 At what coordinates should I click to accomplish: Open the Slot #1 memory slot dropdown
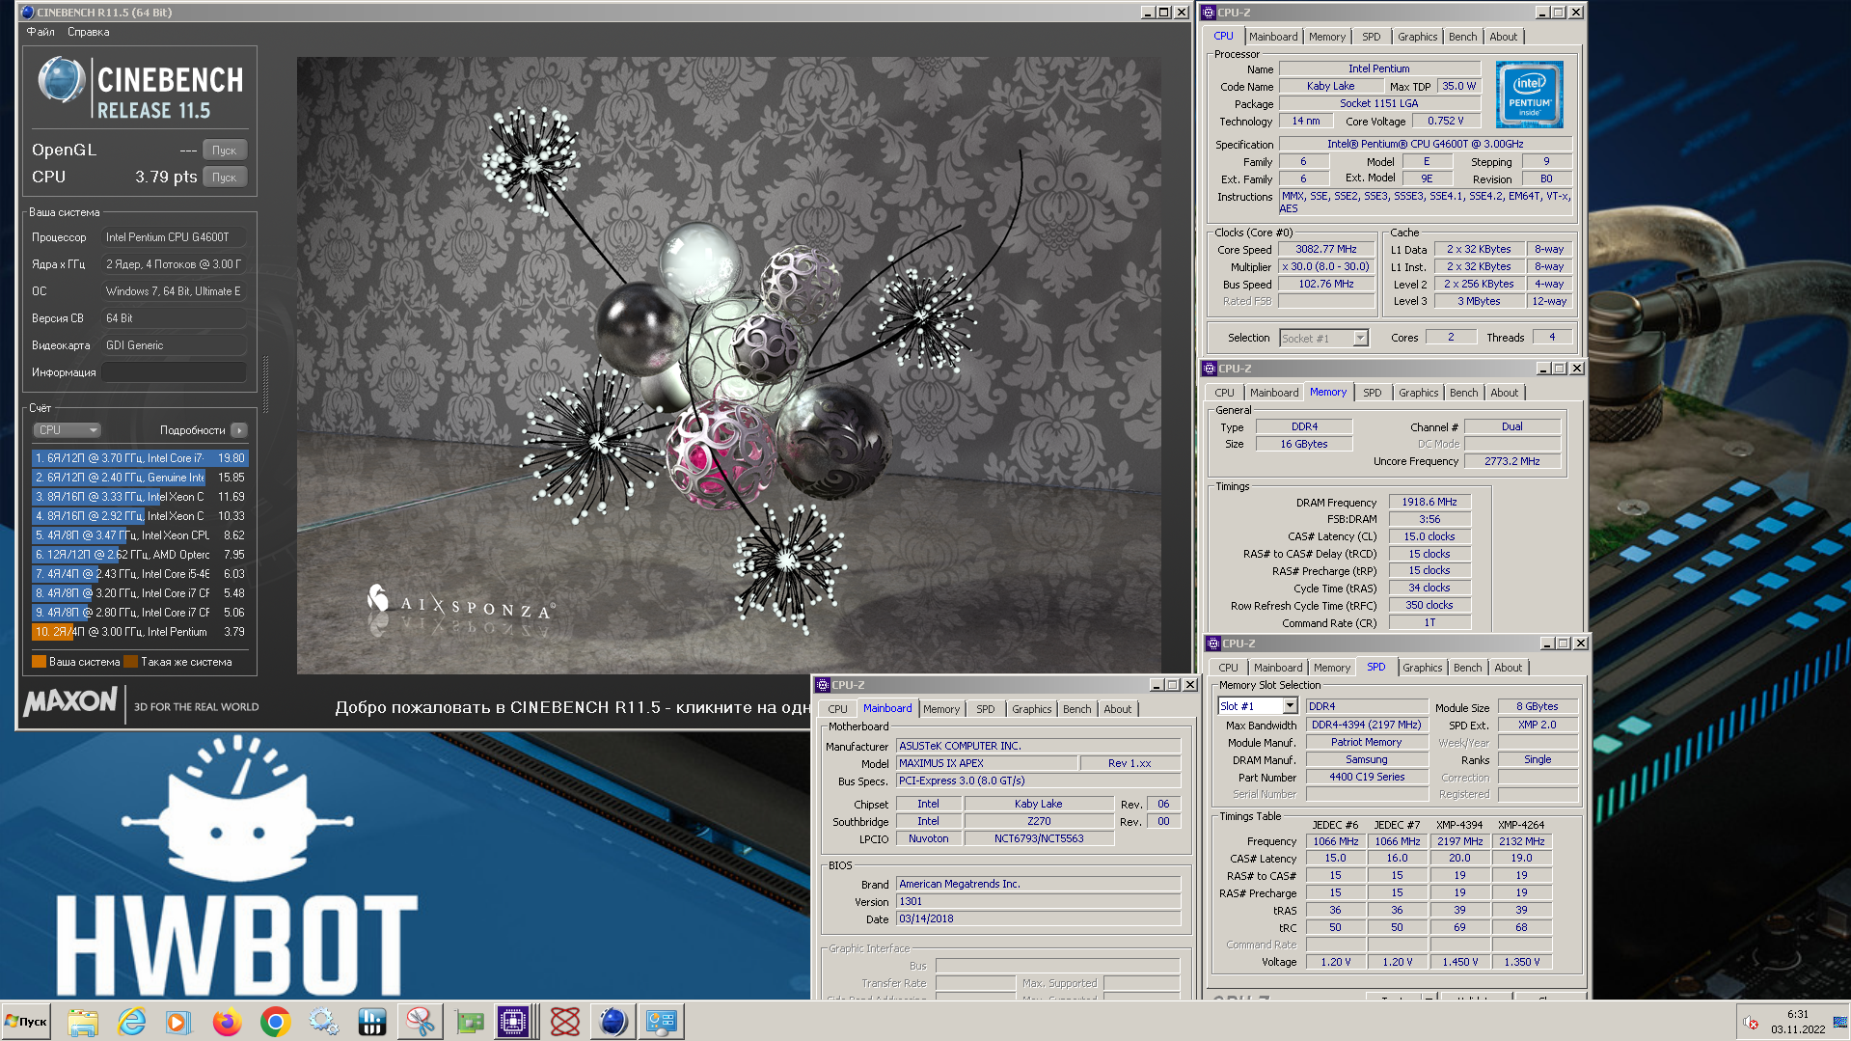click(1257, 706)
